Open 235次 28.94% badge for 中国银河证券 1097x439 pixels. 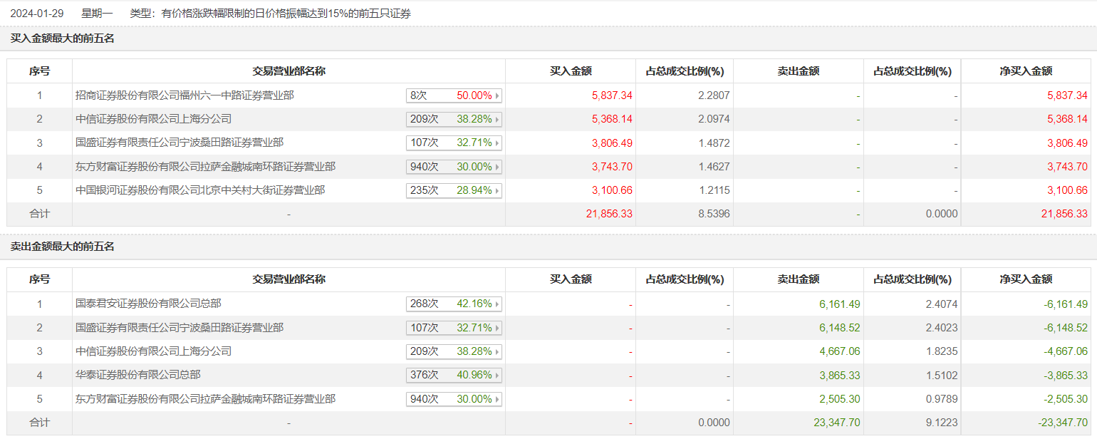pos(454,190)
